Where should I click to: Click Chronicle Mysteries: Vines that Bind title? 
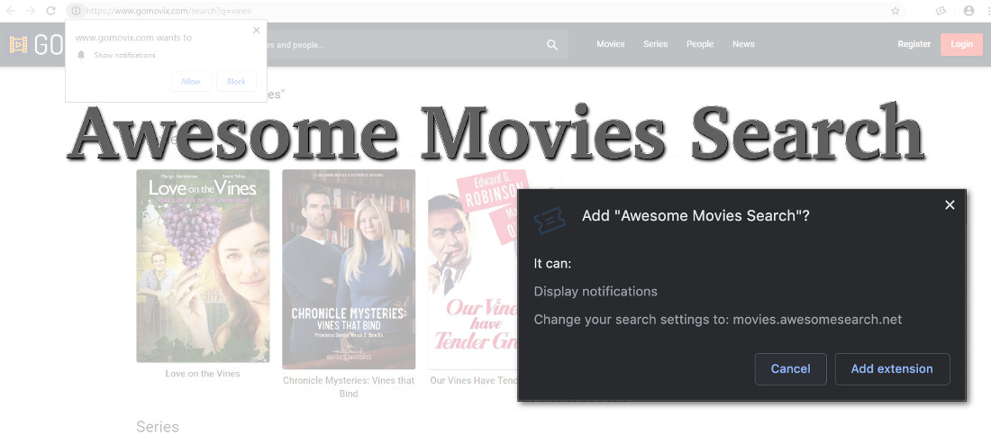click(349, 387)
